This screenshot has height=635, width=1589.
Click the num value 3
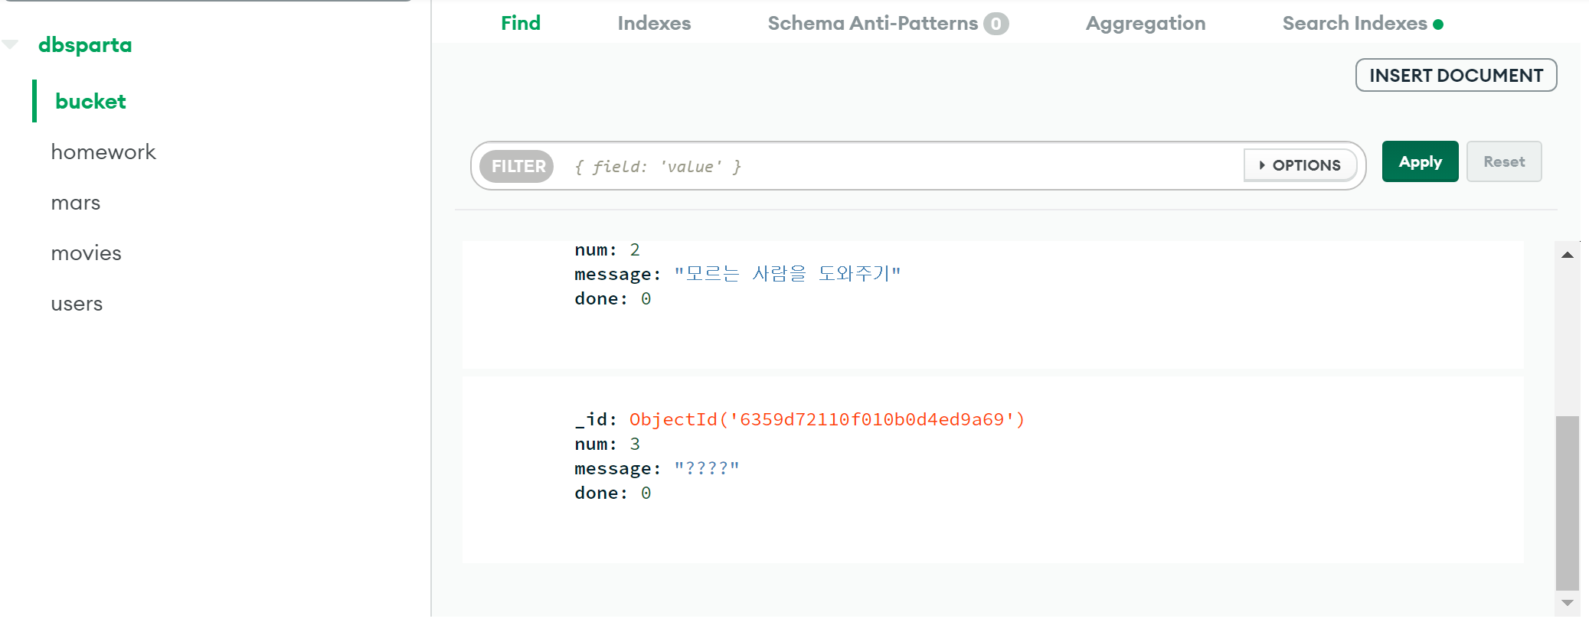coord(635,444)
